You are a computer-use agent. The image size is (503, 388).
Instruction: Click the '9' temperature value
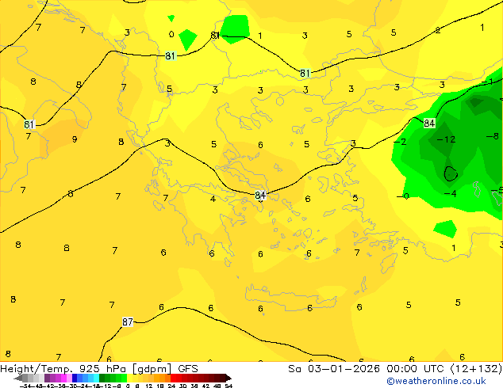tap(75, 139)
